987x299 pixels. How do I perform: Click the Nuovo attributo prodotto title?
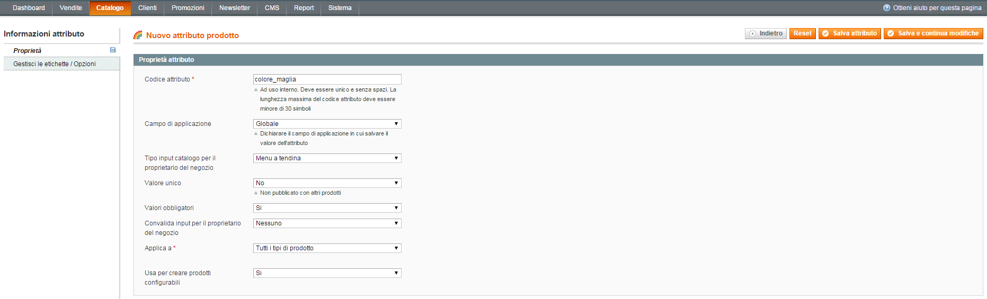(x=192, y=35)
